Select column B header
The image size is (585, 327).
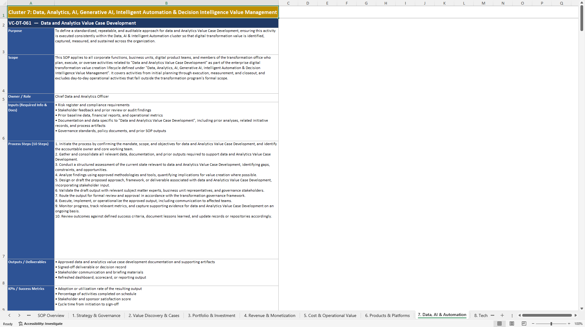coord(166,3)
